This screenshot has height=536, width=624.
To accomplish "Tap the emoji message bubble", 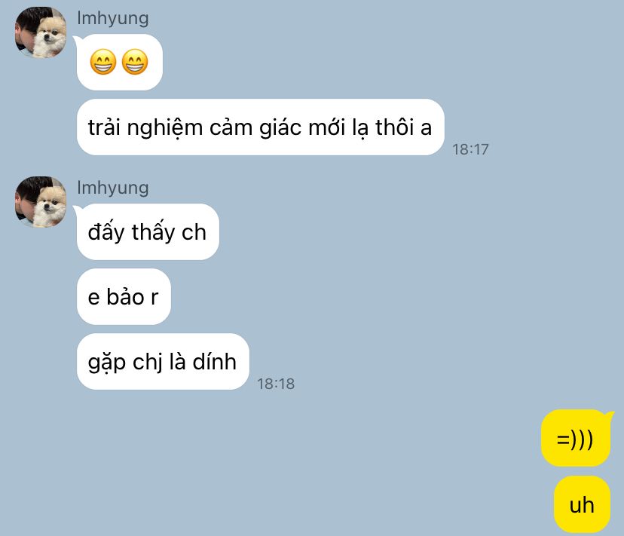I will point(119,62).
